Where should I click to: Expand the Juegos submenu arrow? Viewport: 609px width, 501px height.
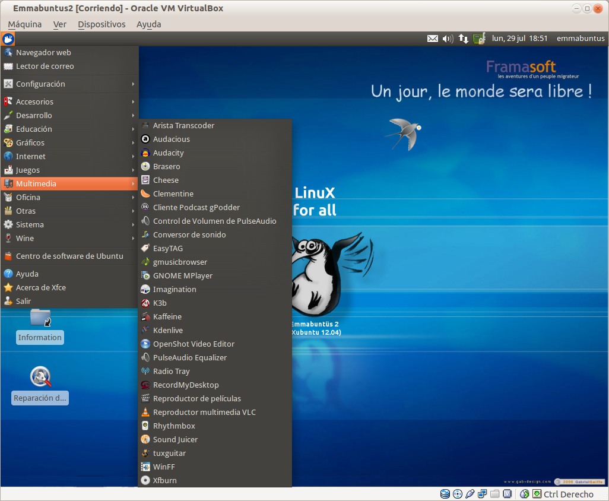pos(134,170)
